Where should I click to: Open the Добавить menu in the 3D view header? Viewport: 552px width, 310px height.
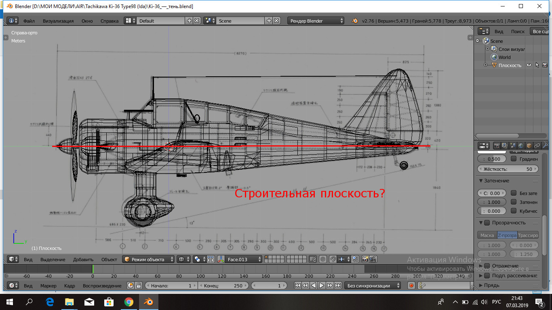[x=83, y=259]
